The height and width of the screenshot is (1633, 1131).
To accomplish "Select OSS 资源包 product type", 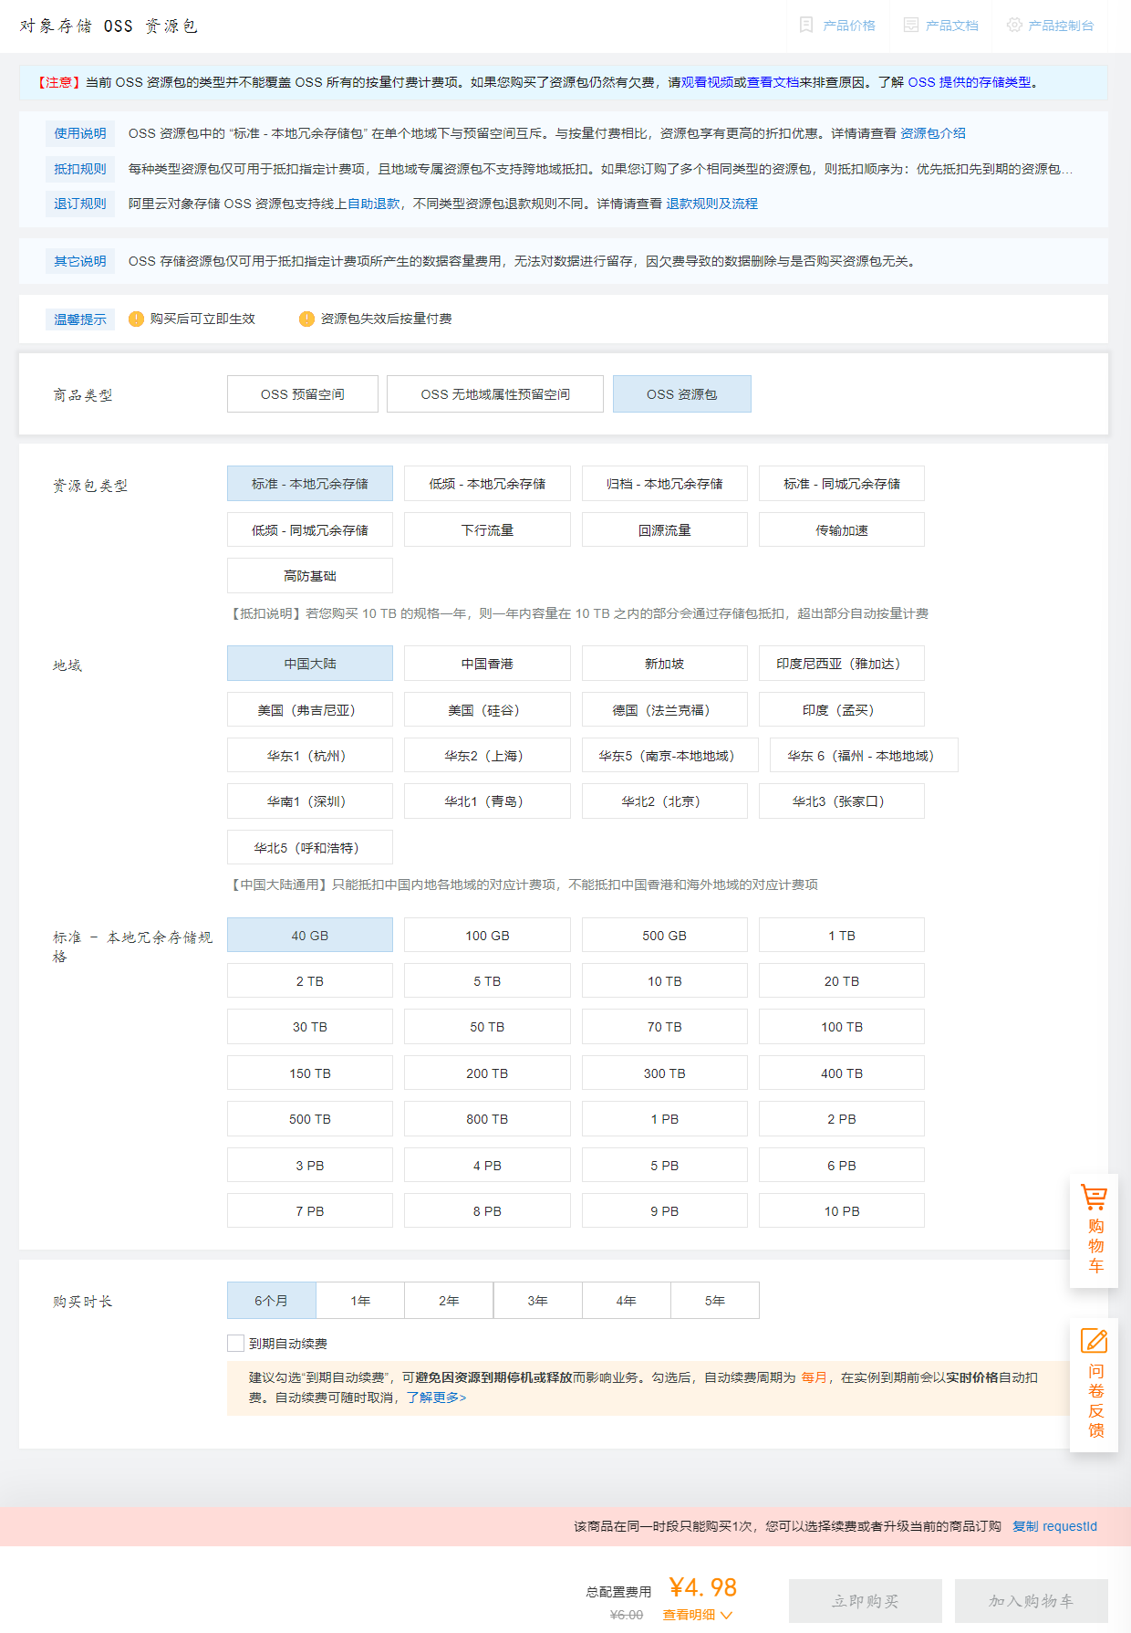I will (x=682, y=394).
